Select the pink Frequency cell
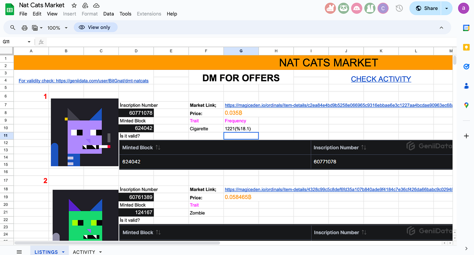 [241, 121]
